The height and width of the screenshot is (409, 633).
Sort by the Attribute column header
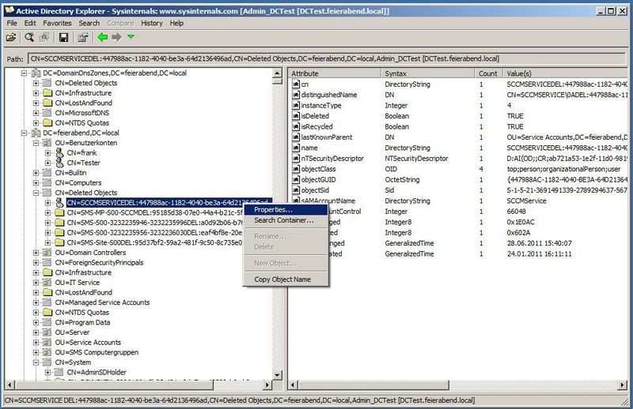pos(335,73)
